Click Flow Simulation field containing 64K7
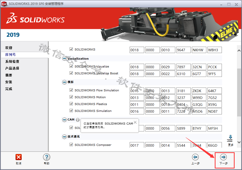This screenshot has width=242, height=170. pyautogui.click(x=214, y=91)
